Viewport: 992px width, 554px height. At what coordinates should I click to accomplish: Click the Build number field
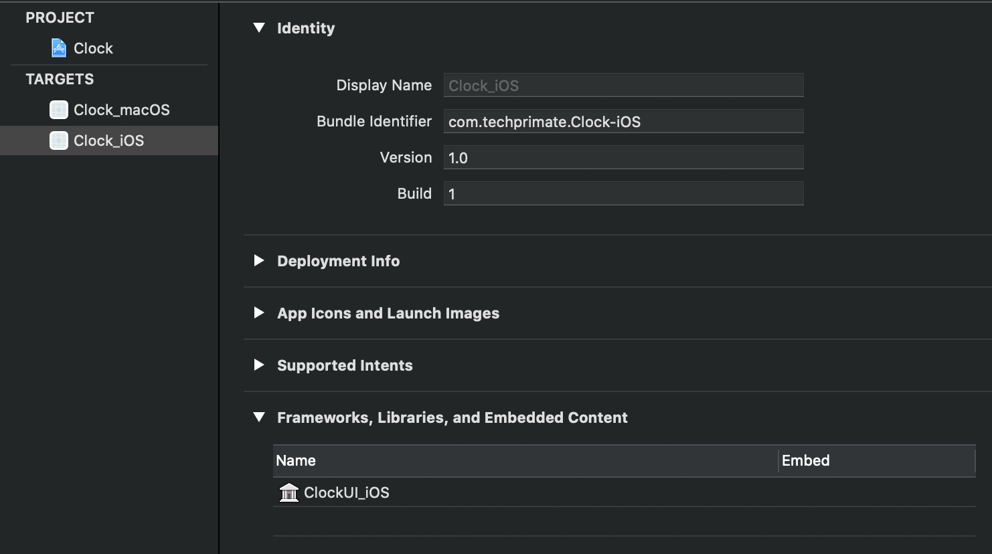coord(623,194)
